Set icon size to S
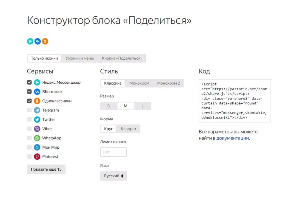This screenshot has height=199, width=300. click(108, 106)
